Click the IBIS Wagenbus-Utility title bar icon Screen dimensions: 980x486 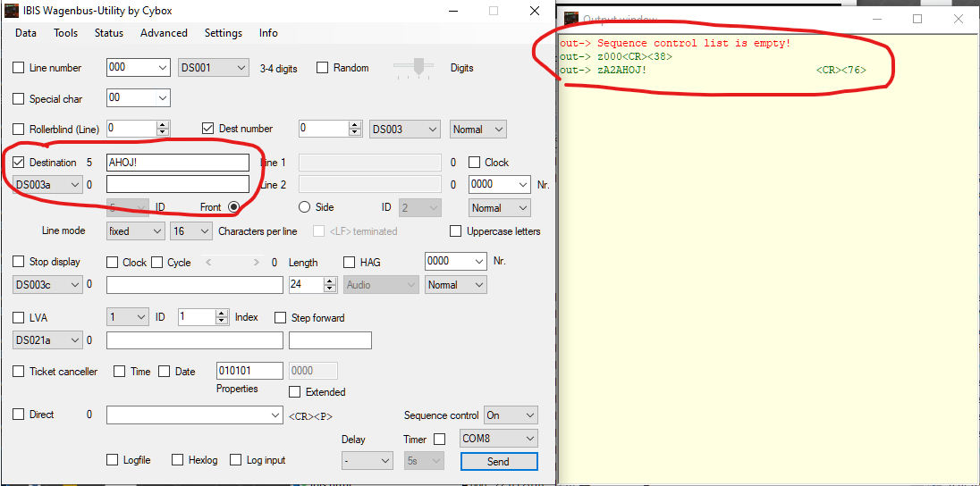(x=12, y=11)
